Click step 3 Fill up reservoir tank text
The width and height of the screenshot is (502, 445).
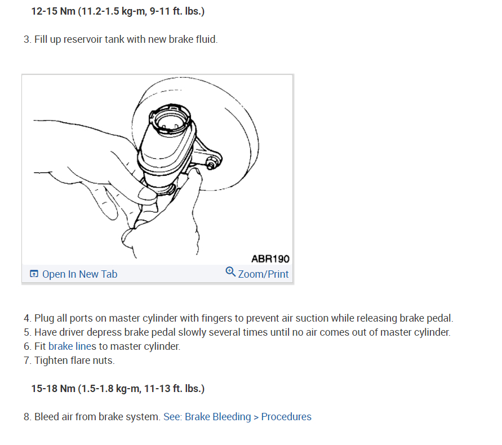(121, 39)
